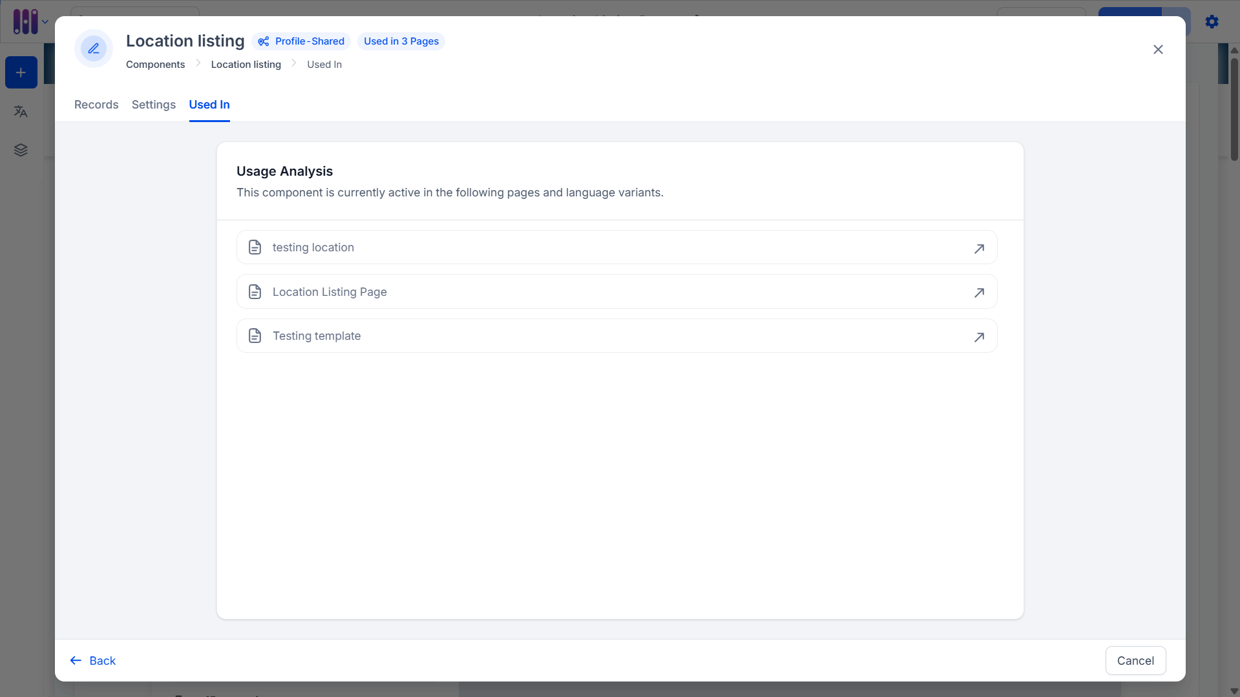Select the testing location row
The width and height of the screenshot is (1240, 697).
617,247
